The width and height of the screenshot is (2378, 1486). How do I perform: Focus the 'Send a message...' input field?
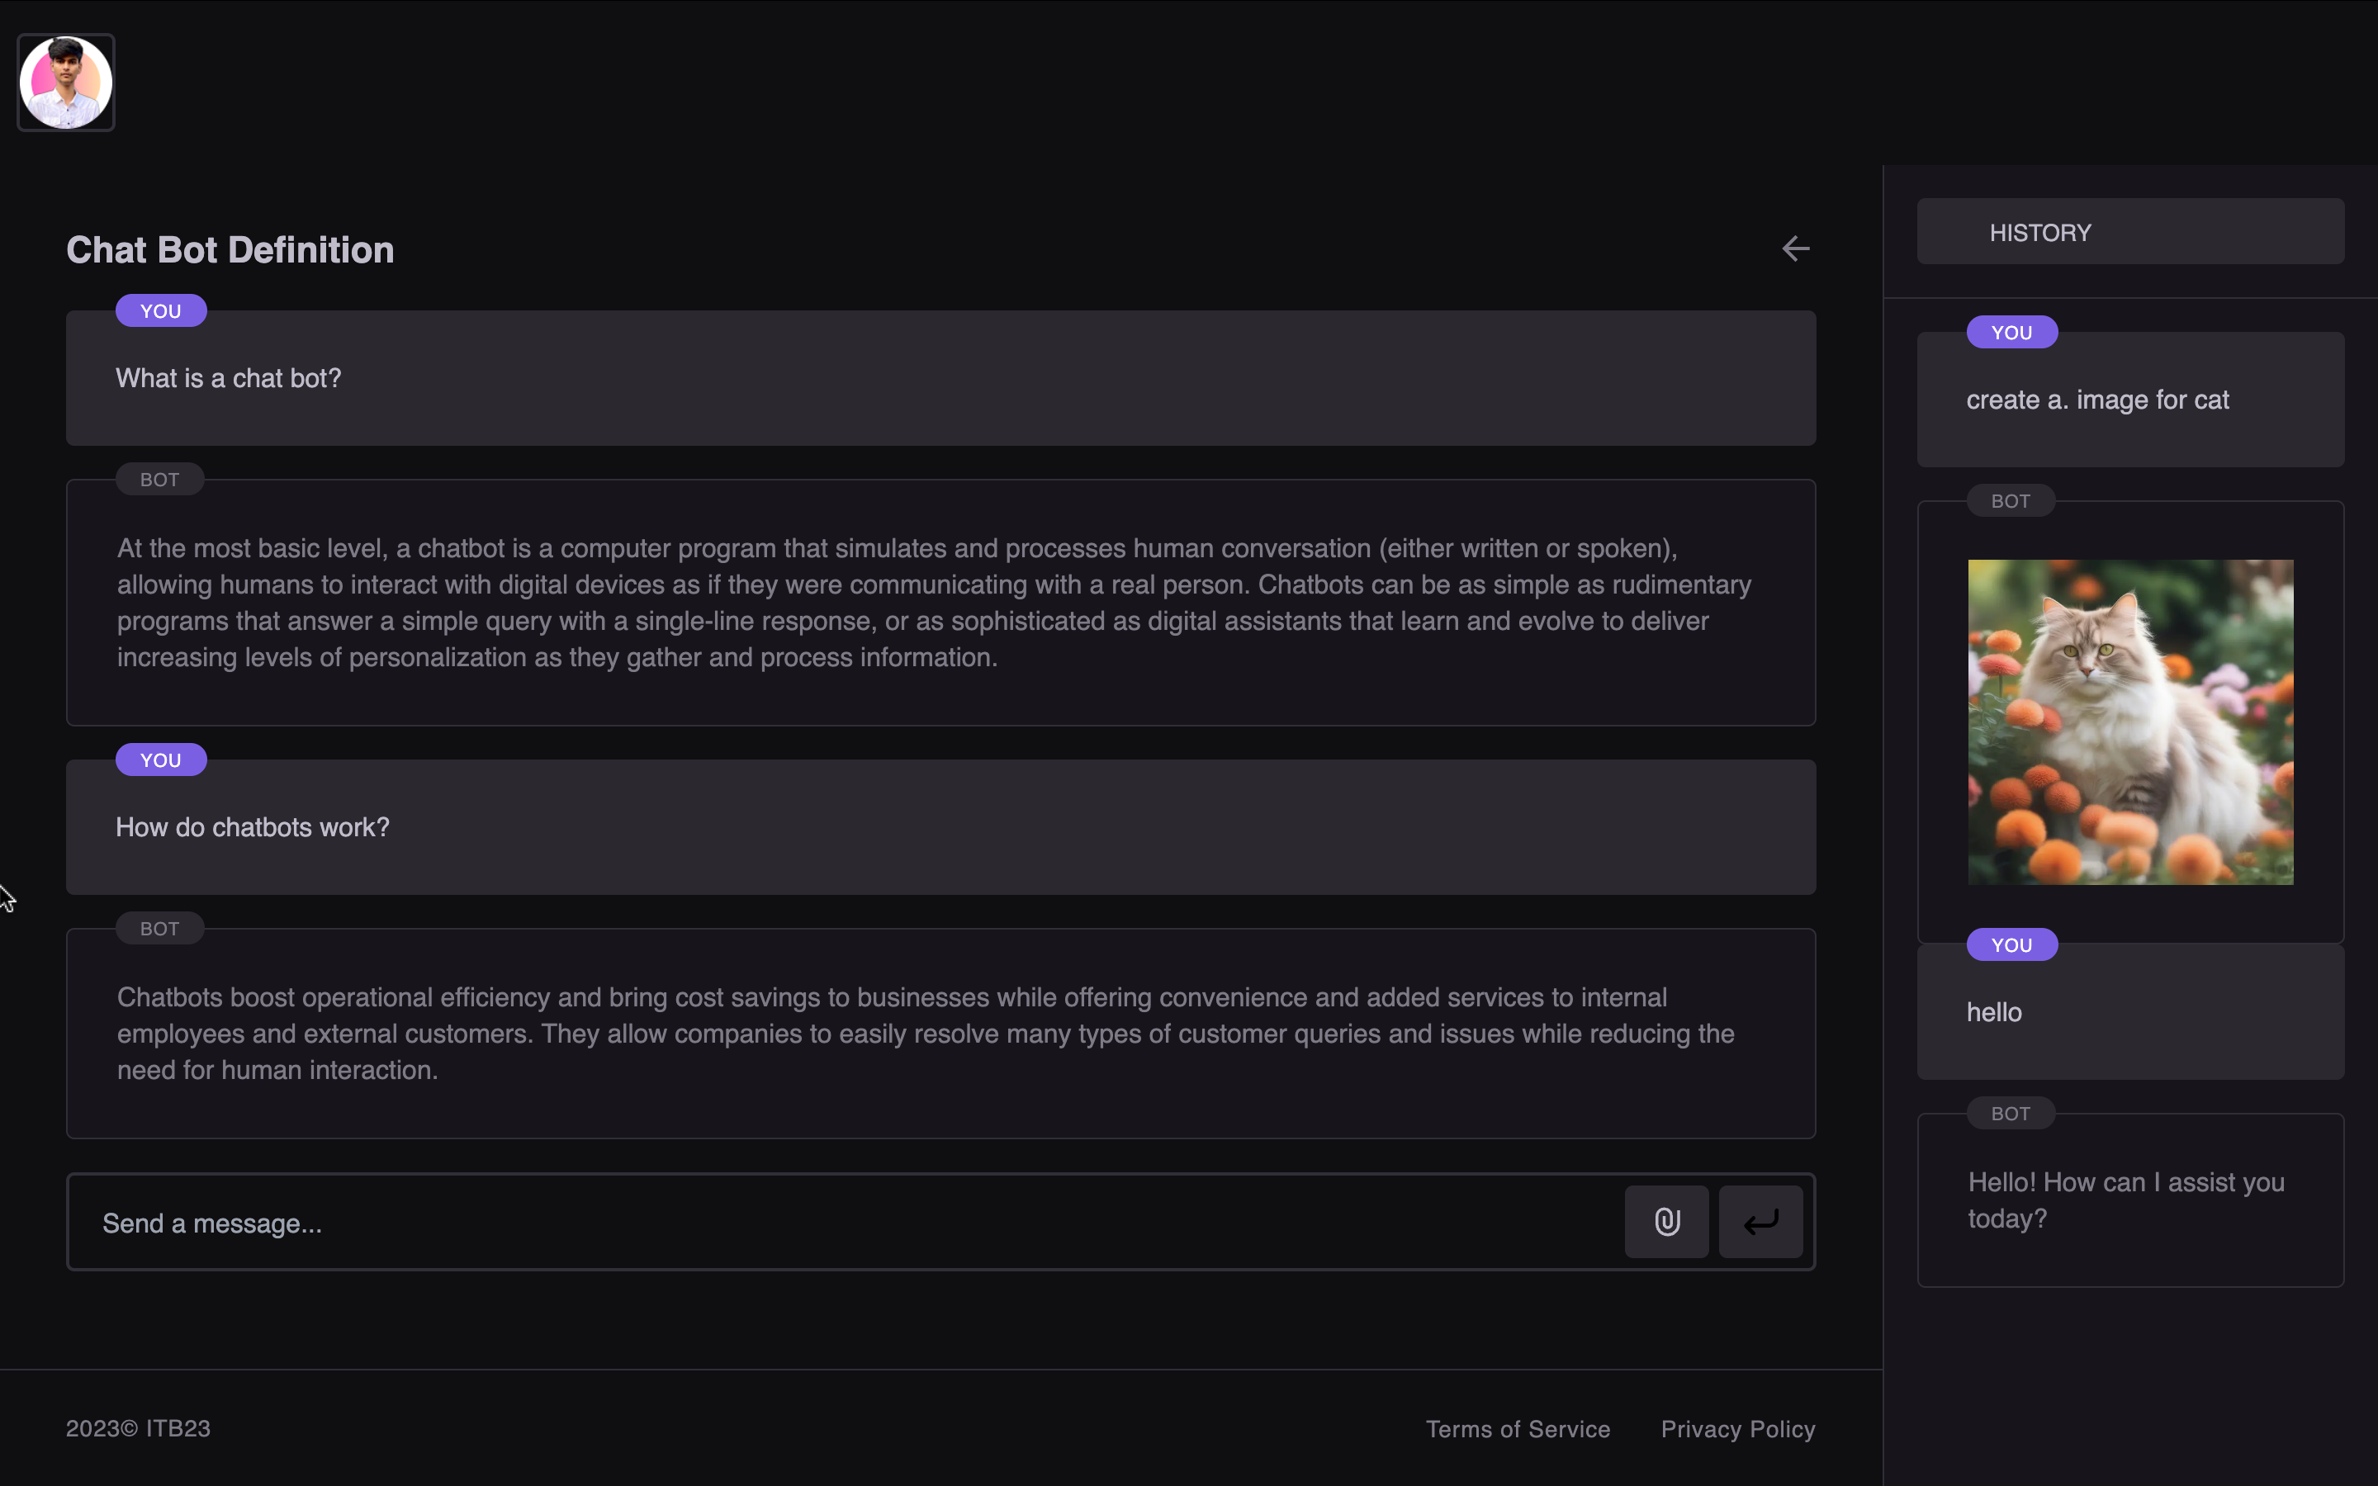[845, 1223]
